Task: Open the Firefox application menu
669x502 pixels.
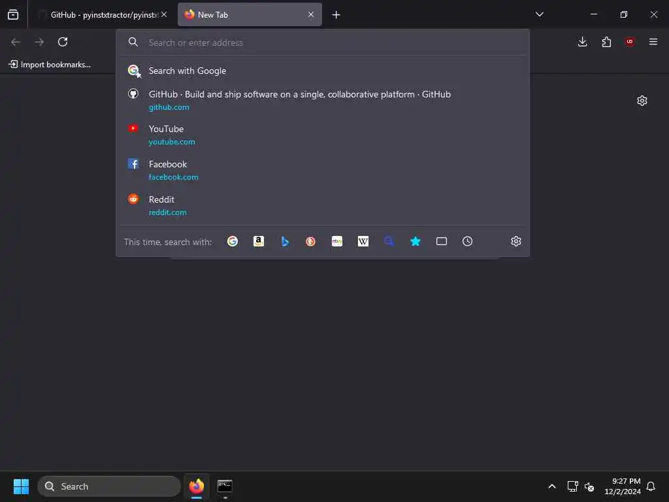Action: tap(653, 42)
